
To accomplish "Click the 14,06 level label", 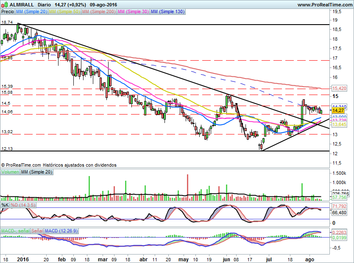I will tap(7, 112).
